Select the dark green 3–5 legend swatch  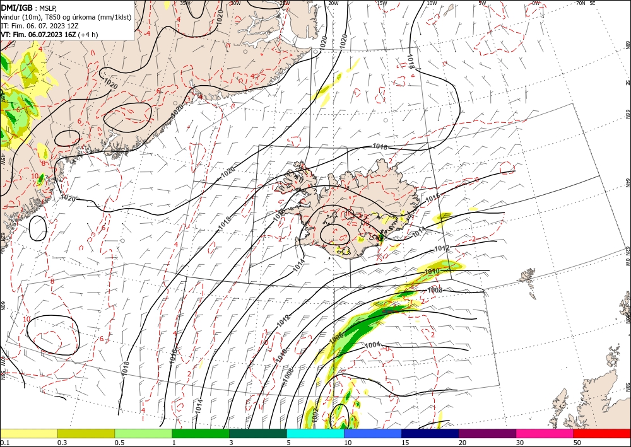258,433
